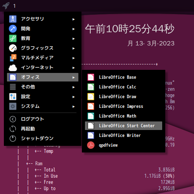194x194 pixels.
Task: Click the LibreOffice Draw yellow icon
Action: tap(91, 97)
